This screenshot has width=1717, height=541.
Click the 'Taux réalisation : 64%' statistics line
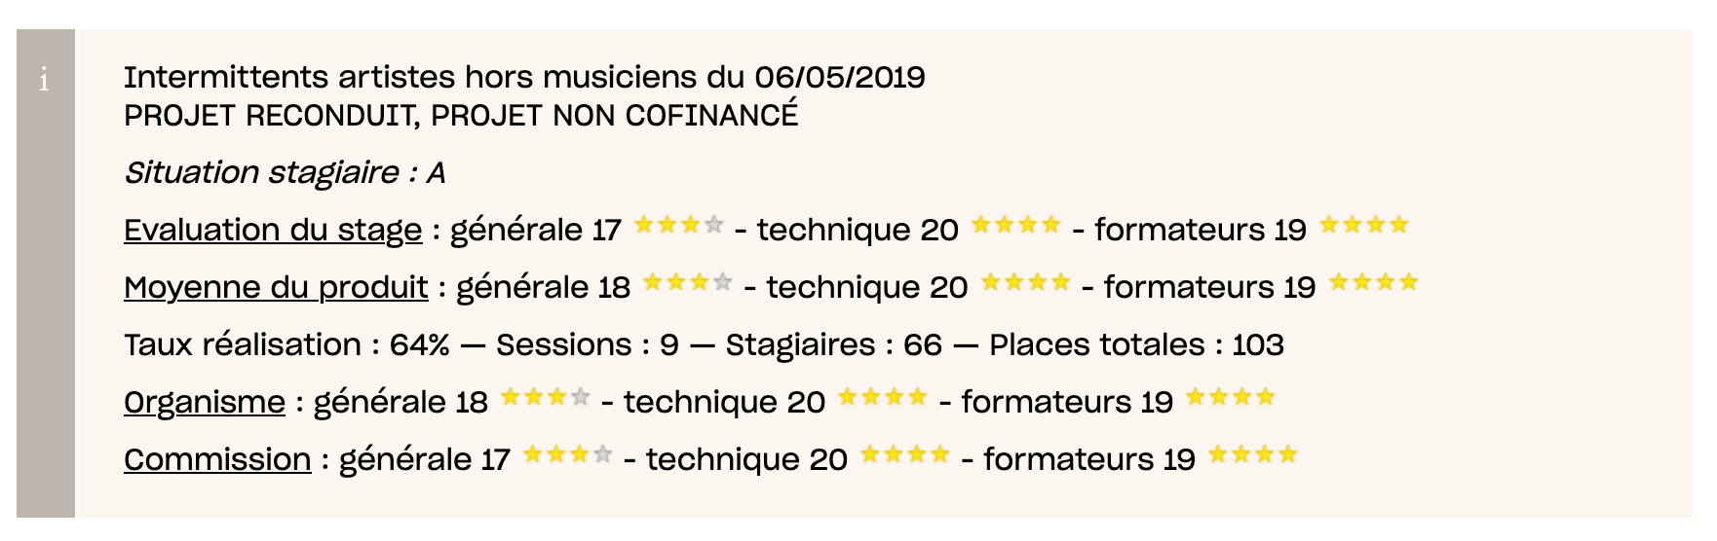pos(704,344)
